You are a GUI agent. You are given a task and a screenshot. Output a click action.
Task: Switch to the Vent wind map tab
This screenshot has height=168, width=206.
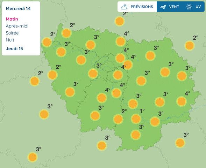click(x=170, y=7)
